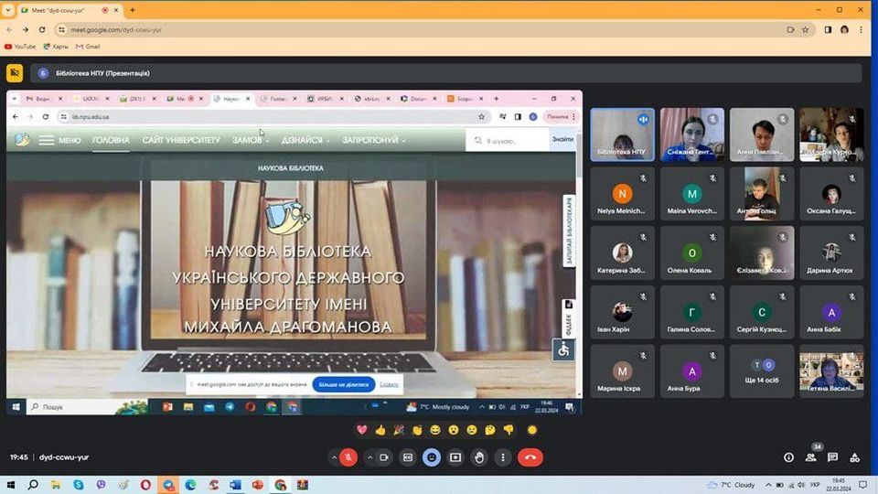Open the YouTube bookmark
Screen dimensions: 878x494
pyautogui.click(x=20, y=46)
